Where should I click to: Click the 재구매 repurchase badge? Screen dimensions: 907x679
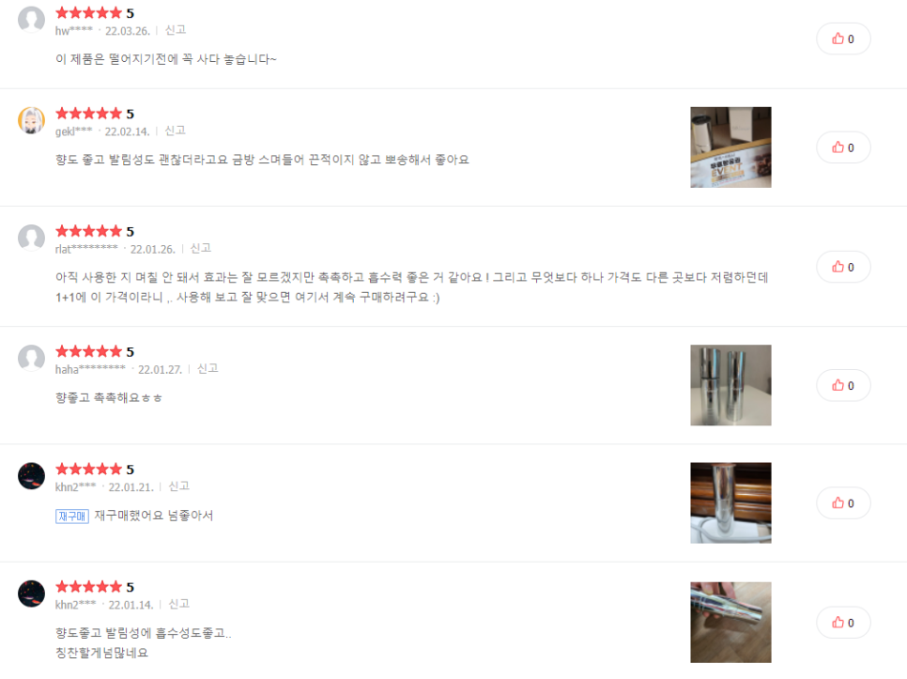click(71, 516)
